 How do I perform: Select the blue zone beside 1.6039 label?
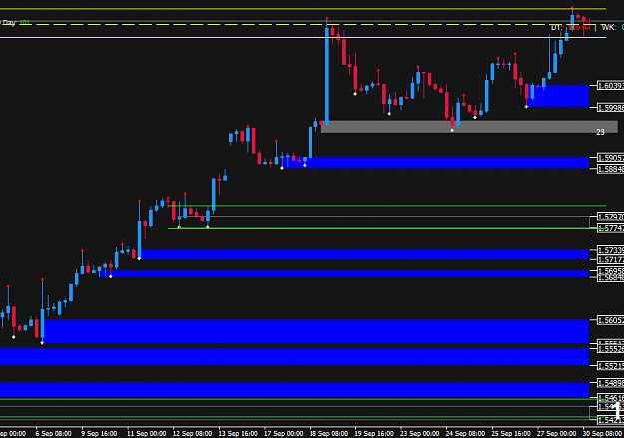coord(558,96)
